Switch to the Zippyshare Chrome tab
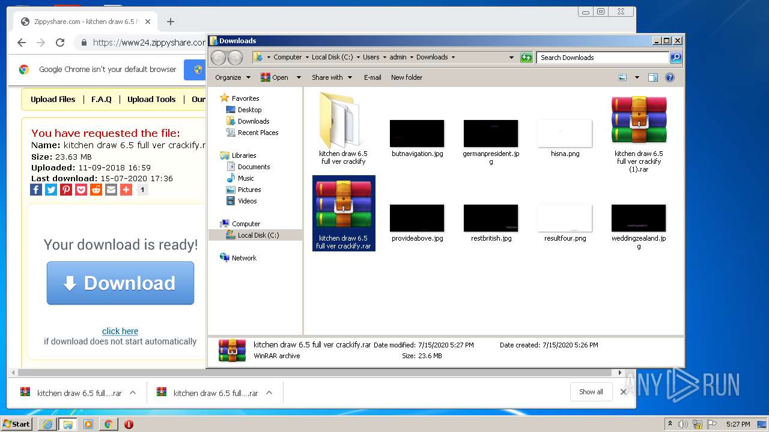Screen dimensions: 769x432 pyautogui.click(x=84, y=22)
